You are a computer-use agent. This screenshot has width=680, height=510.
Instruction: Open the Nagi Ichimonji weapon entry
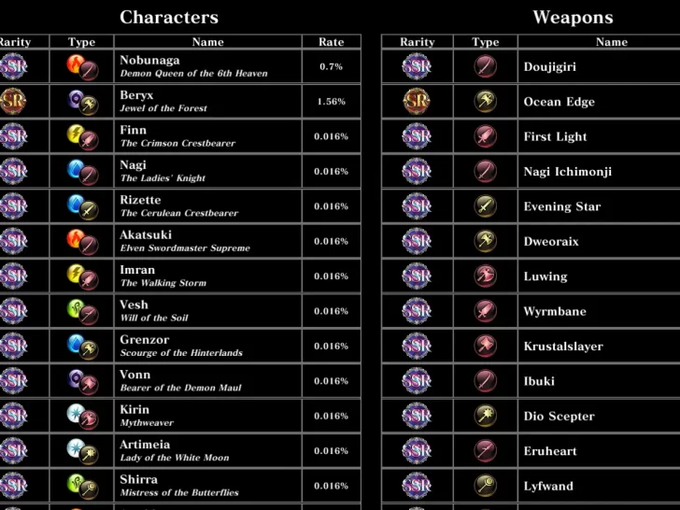[x=568, y=171]
